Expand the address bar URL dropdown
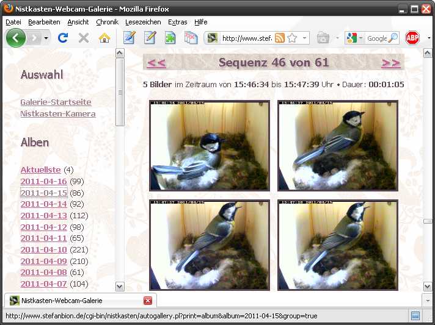435x325 pixels. (x=304, y=38)
